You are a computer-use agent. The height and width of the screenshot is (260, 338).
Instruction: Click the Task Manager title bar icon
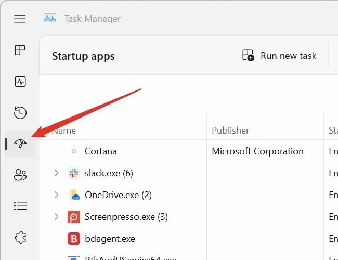pos(50,19)
